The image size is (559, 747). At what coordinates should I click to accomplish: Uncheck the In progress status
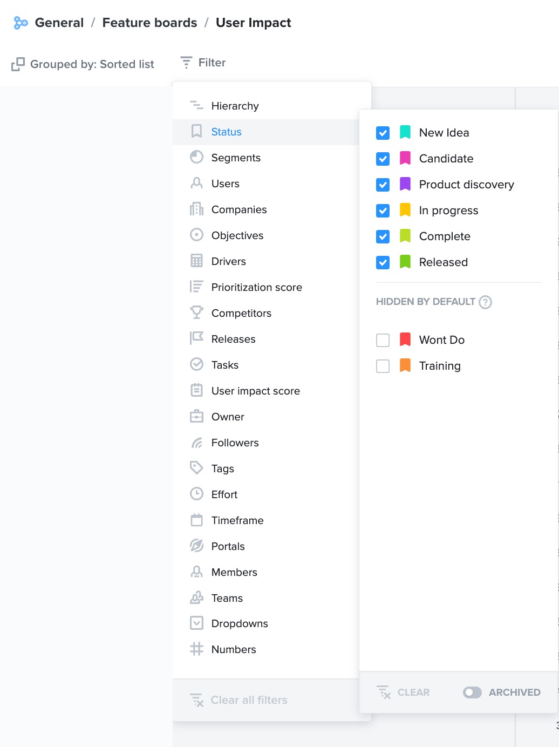383,210
